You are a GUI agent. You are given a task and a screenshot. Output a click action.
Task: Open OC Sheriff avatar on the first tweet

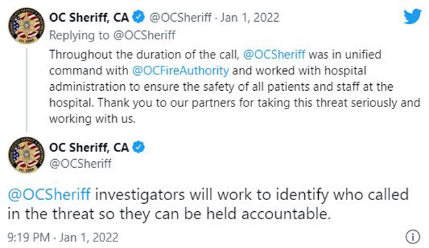pyautogui.click(x=26, y=26)
